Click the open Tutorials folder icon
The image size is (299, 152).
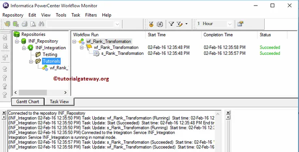(38, 61)
